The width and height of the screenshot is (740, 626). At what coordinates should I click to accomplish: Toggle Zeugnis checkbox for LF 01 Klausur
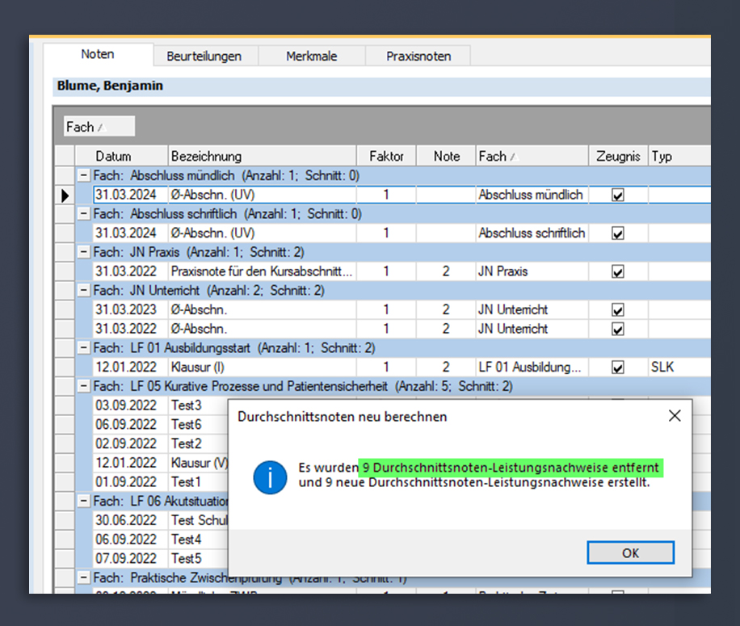pyautogui.click(x=618, y=367)
